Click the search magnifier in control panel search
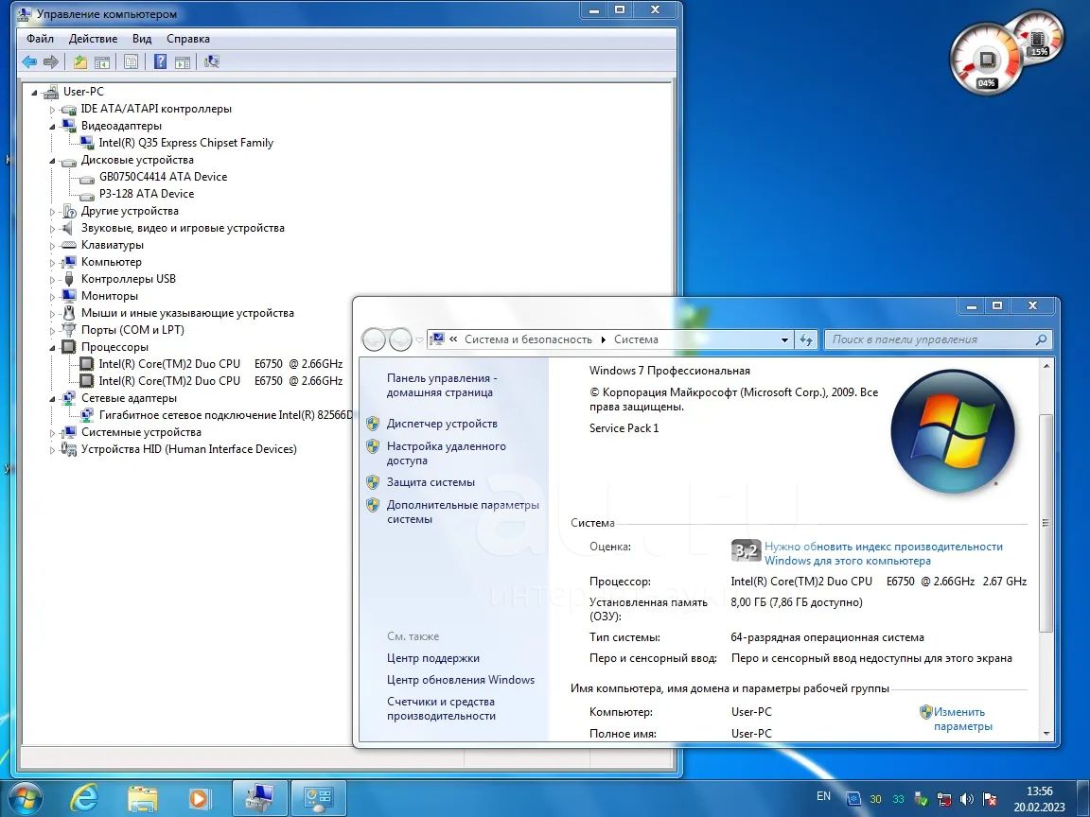This screenshot has height=817, width=1090. (1041, 339)
